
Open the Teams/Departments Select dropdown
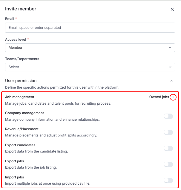[x=90, y=67]
